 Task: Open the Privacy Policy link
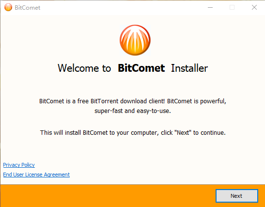[x=19, y=165]
